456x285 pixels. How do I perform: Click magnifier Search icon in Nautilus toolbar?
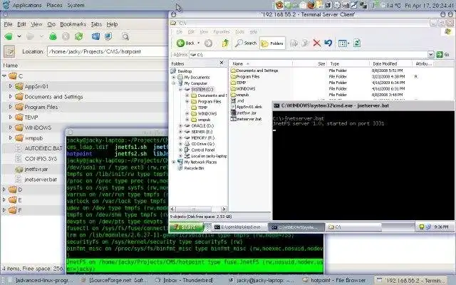click(125, 36)
